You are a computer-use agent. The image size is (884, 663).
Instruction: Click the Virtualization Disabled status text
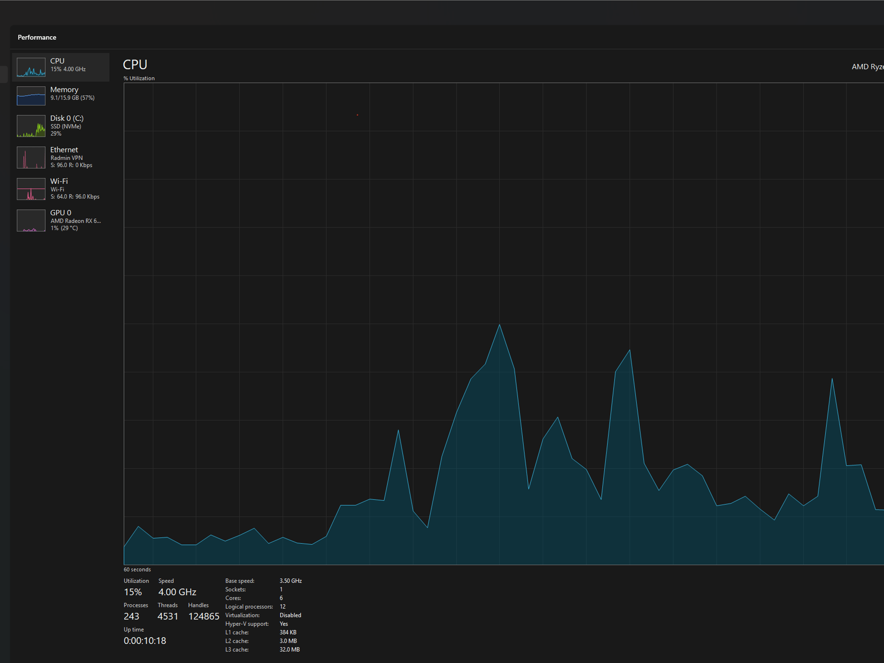[x=290, y=616]
